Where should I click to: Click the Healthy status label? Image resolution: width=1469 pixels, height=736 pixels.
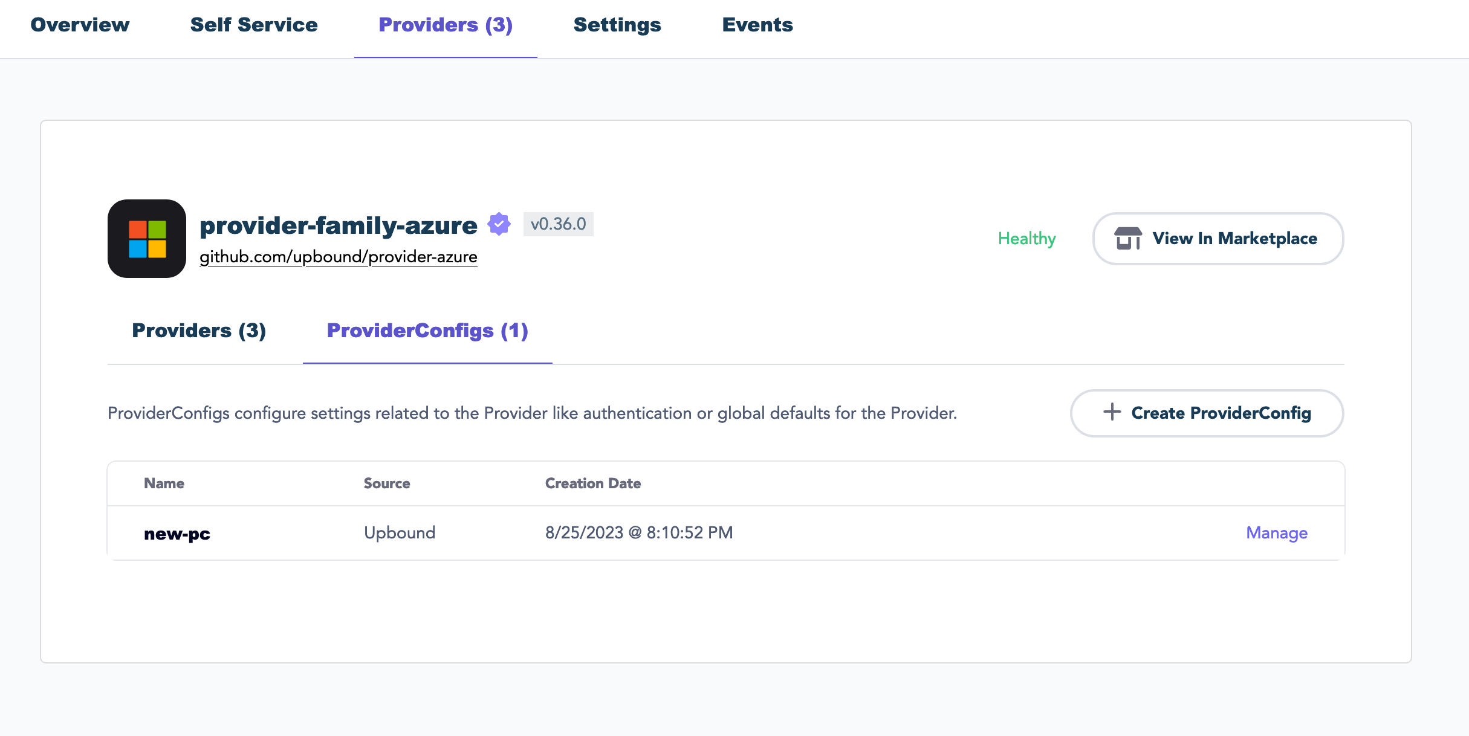click(1026, 239)
